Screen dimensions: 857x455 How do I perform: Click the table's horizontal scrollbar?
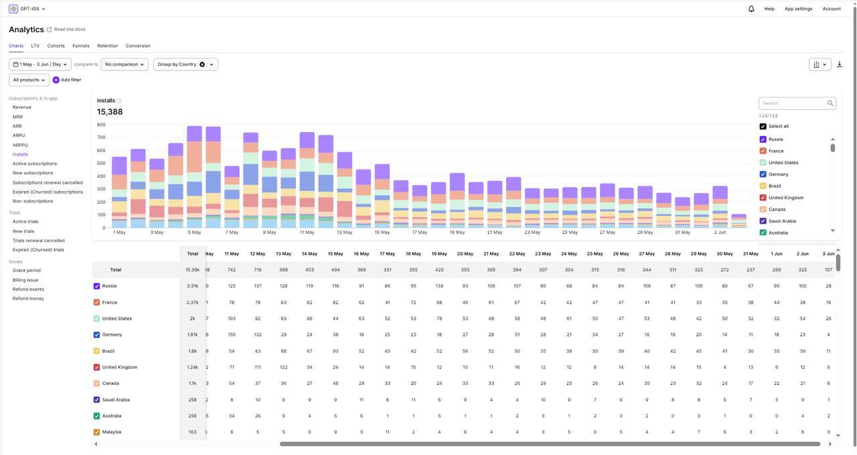click(549, 444)
